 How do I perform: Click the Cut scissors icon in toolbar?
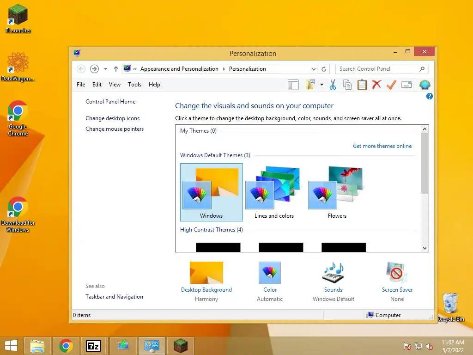pos(333,85)
